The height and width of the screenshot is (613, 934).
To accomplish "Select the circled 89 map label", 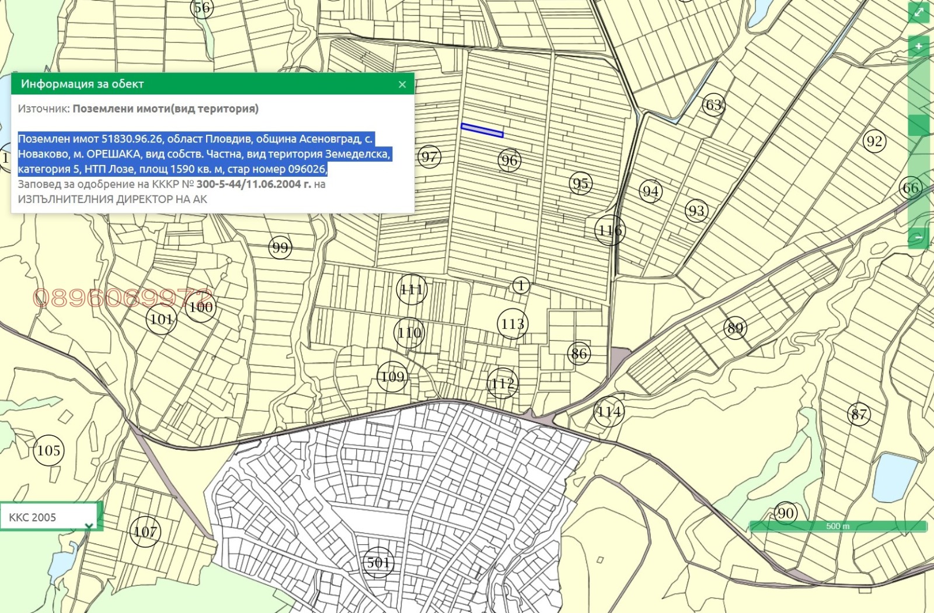I will tap(735, 328).
